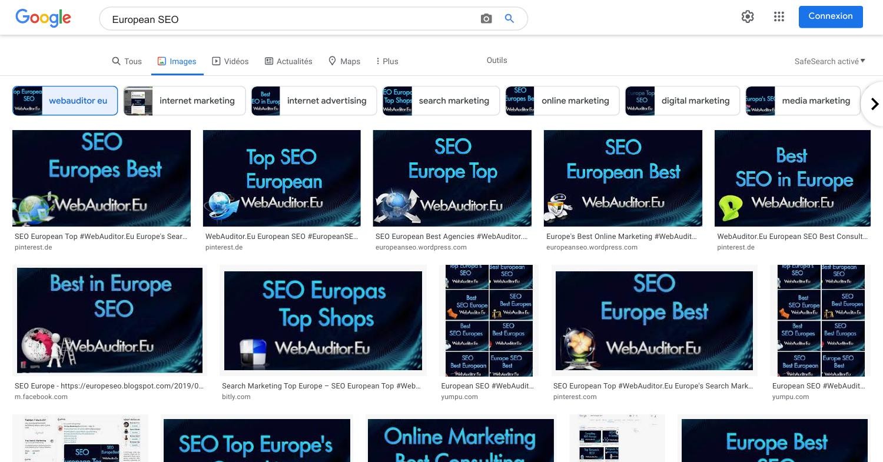
Task: Switch to the Actualités tab
Action: click(288, 61)
